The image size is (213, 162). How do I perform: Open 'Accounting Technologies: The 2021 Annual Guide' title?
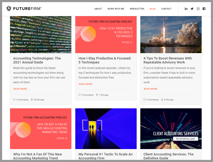(x=37, y=60)
